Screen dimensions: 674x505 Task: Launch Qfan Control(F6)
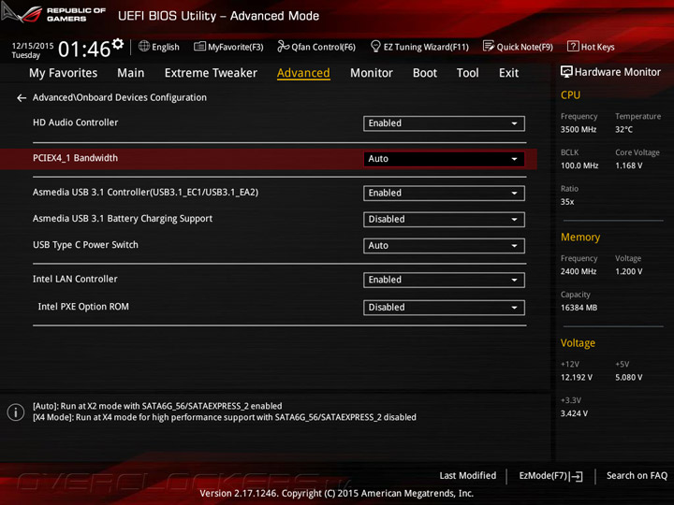316,47
